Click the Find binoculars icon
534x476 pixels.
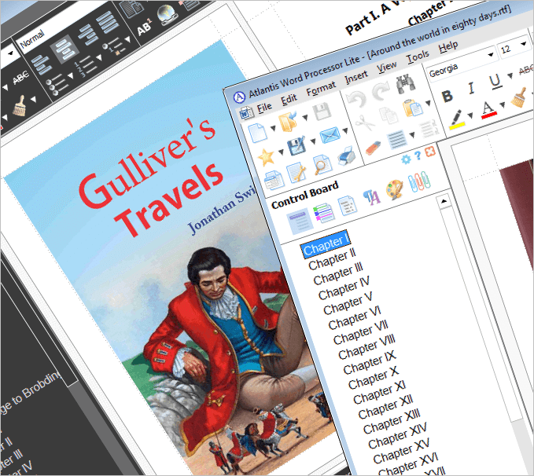point(406,83)
